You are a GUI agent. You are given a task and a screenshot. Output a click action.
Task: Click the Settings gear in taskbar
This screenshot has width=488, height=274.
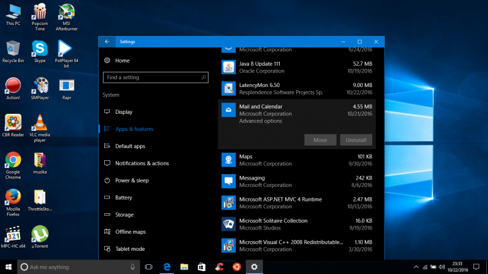[x=254, y=267]
